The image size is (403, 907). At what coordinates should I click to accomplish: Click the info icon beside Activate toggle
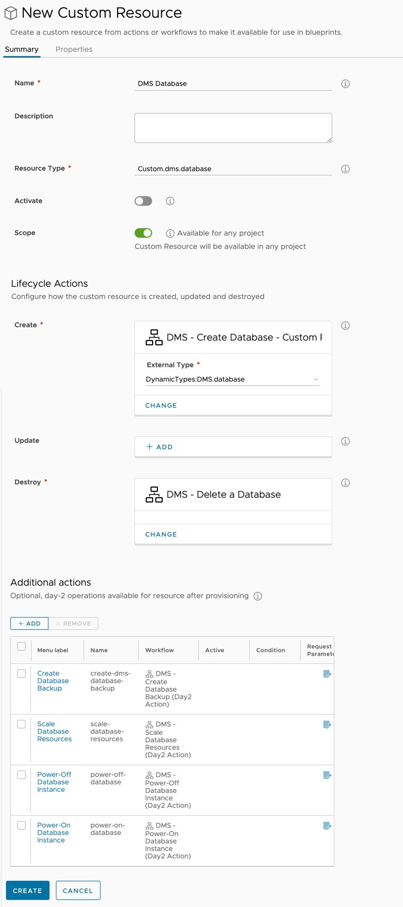pyautogui.click(x=170, y=201)
